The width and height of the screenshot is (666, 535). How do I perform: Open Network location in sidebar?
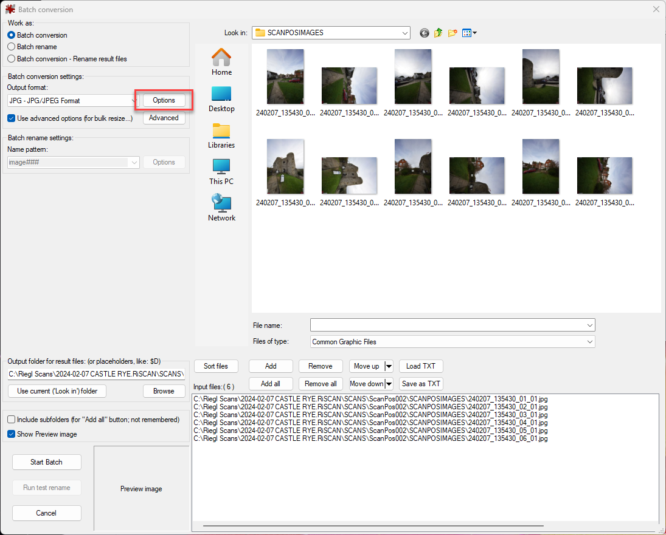click(221, 208)
